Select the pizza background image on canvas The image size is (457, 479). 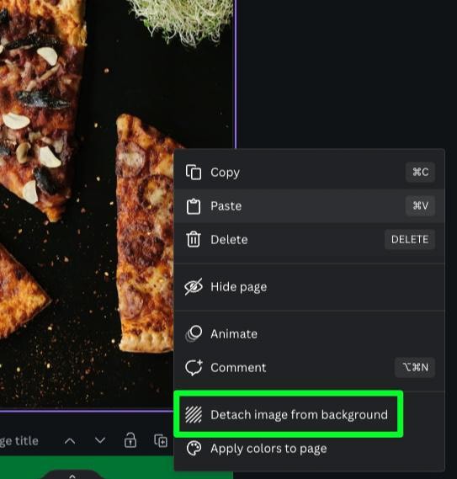(87, 205)
